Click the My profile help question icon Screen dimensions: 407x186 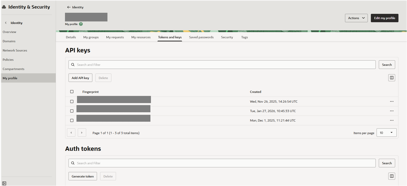tap(81, 24)
